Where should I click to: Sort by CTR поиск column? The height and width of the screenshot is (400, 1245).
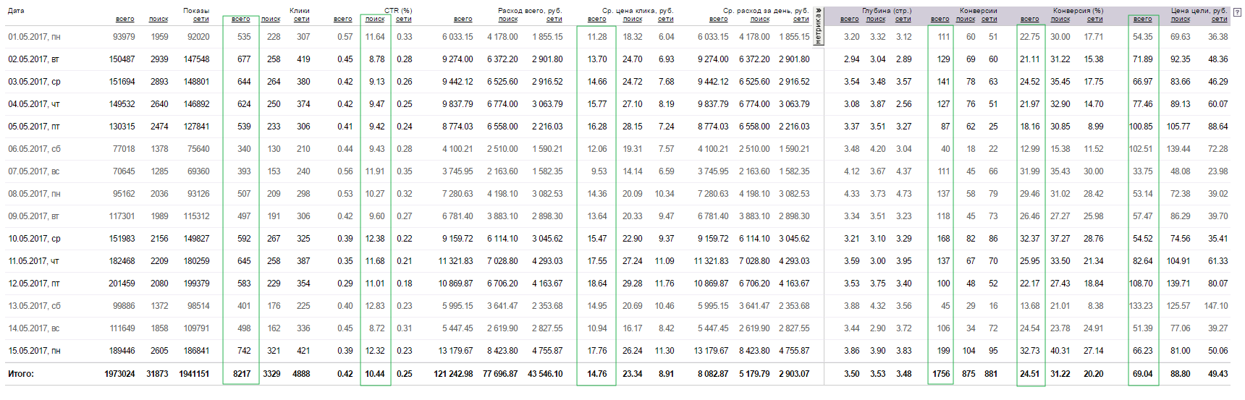375,20
